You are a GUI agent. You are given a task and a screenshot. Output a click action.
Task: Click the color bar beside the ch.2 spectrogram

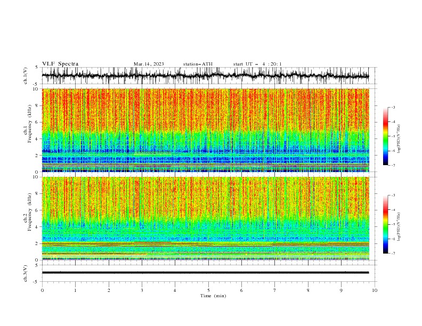385,224
